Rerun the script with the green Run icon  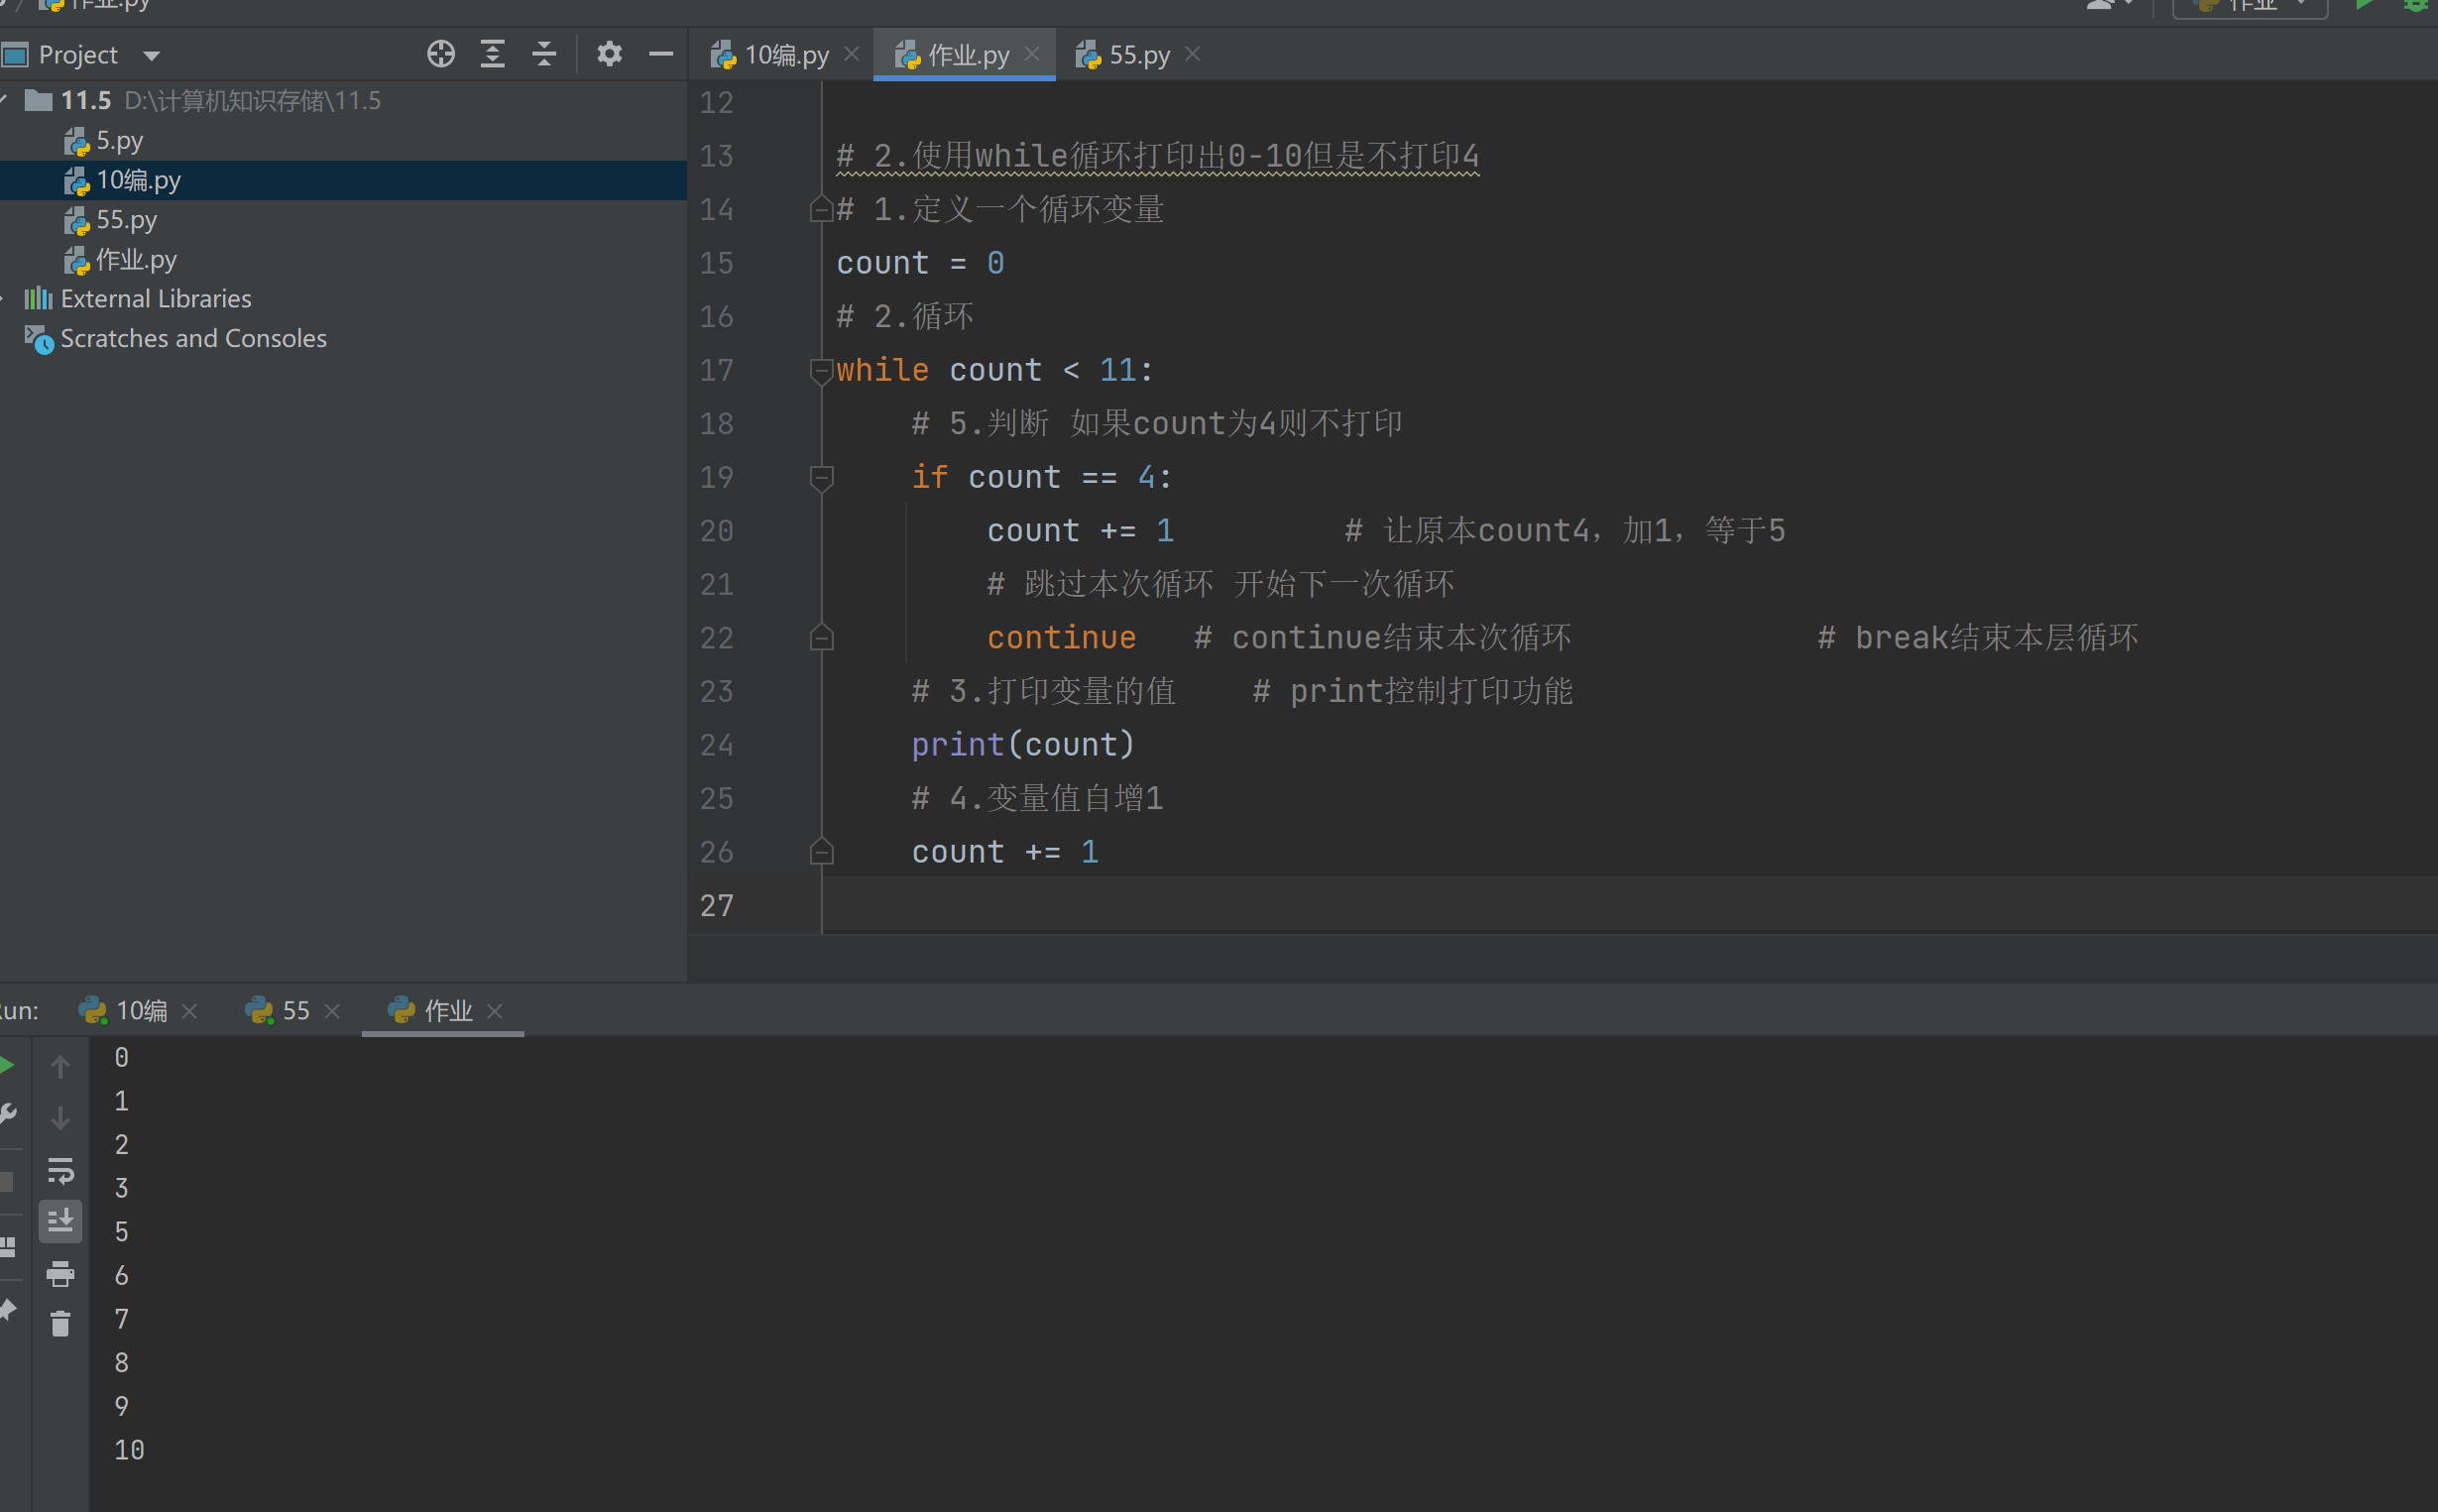(x=6, y=1066)
